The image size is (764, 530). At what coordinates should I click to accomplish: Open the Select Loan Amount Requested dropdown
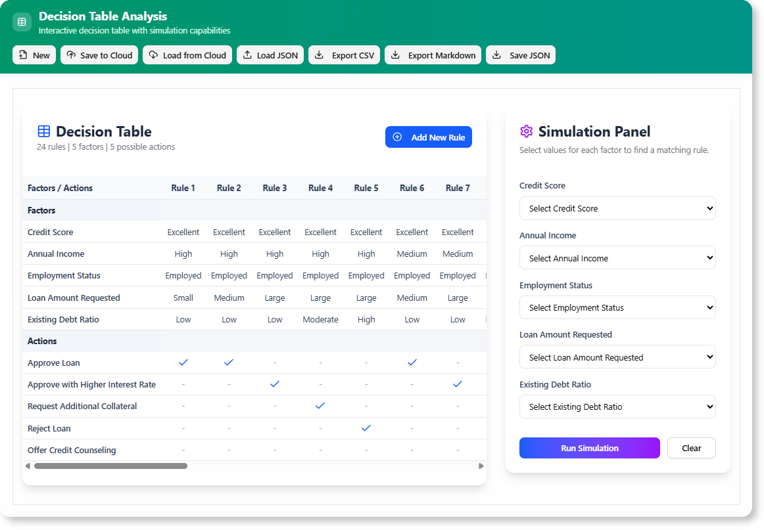(617, 357)
